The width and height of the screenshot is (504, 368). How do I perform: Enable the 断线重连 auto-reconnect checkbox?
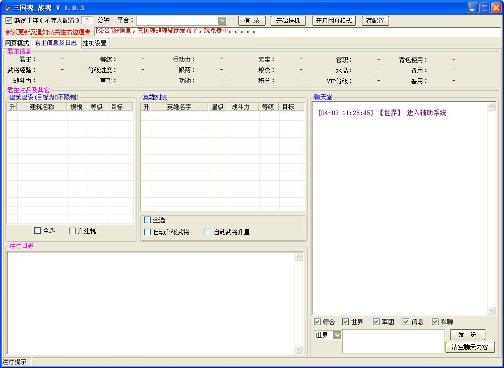(x=9, y=21)
